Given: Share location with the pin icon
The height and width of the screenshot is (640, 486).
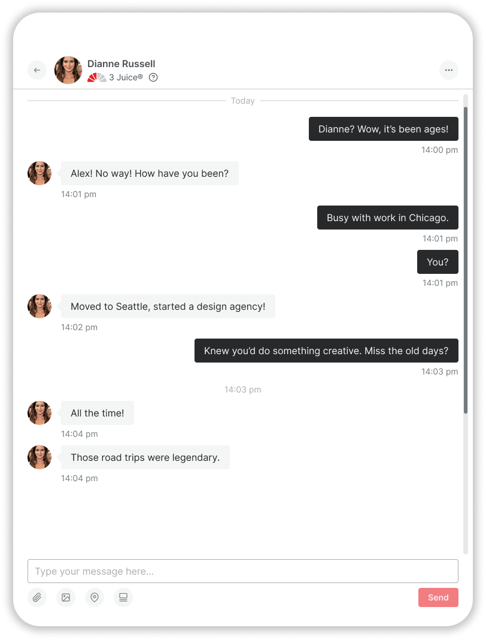Looking at the screenshot, I should coord(95,597).
